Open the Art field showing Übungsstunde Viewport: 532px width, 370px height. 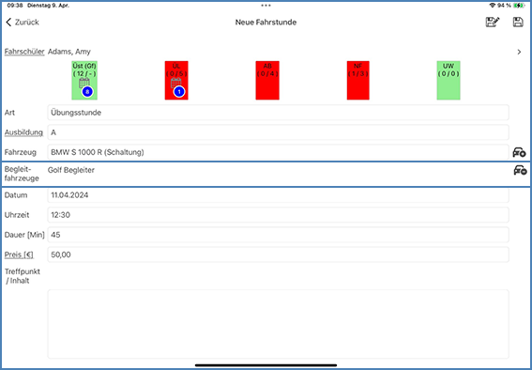(x=278, y=113)
